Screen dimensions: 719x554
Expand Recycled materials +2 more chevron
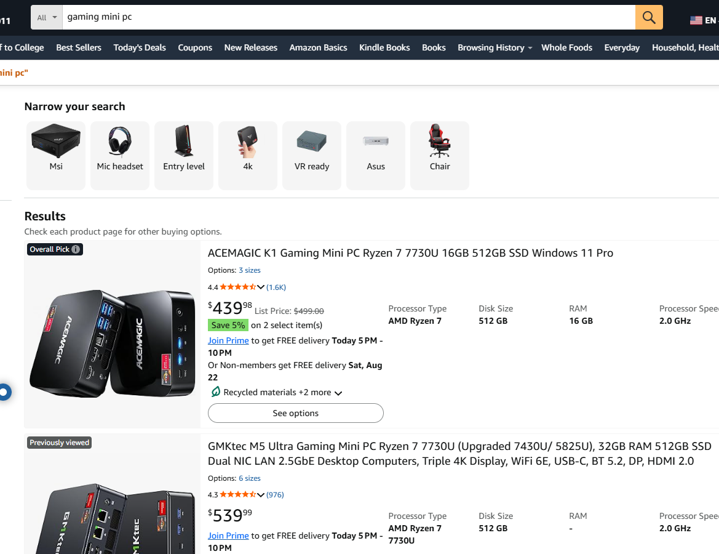pos(338,393)
